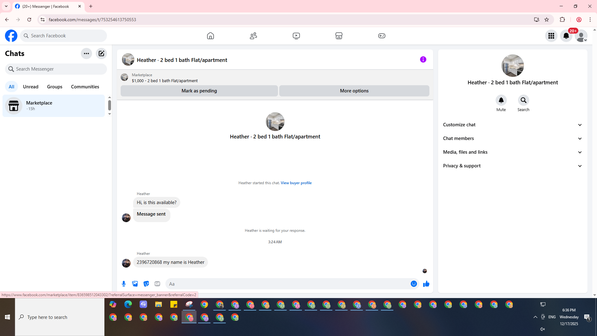Open Marketplace from top navigation

point(339,36)
